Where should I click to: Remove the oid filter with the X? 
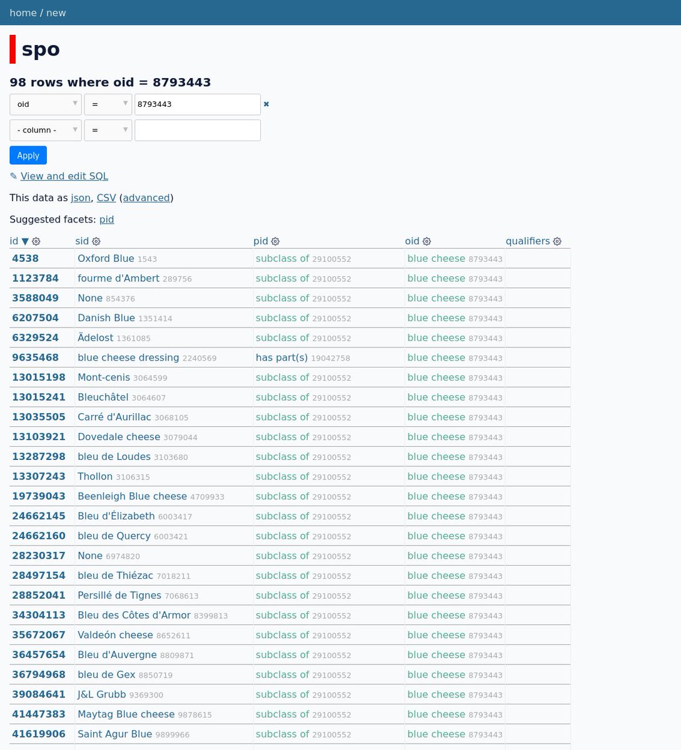click(266, 104)
